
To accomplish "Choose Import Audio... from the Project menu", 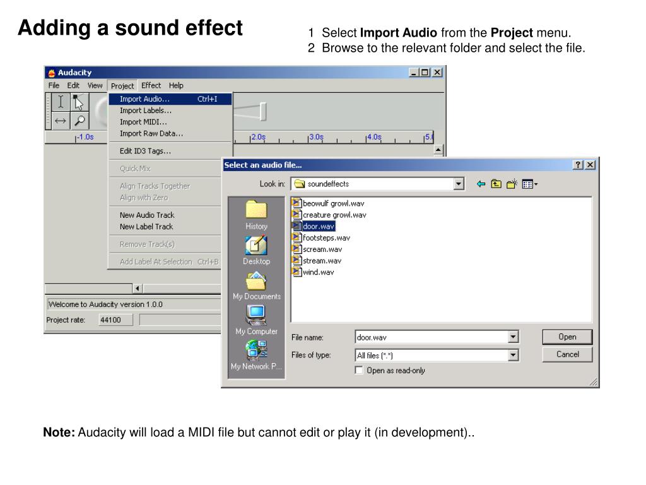I will pos(170,99).
